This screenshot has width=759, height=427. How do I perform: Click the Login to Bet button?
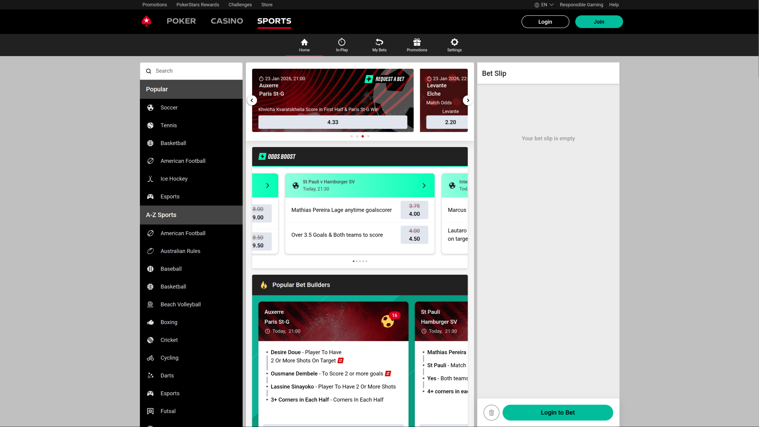pos(557,412)
